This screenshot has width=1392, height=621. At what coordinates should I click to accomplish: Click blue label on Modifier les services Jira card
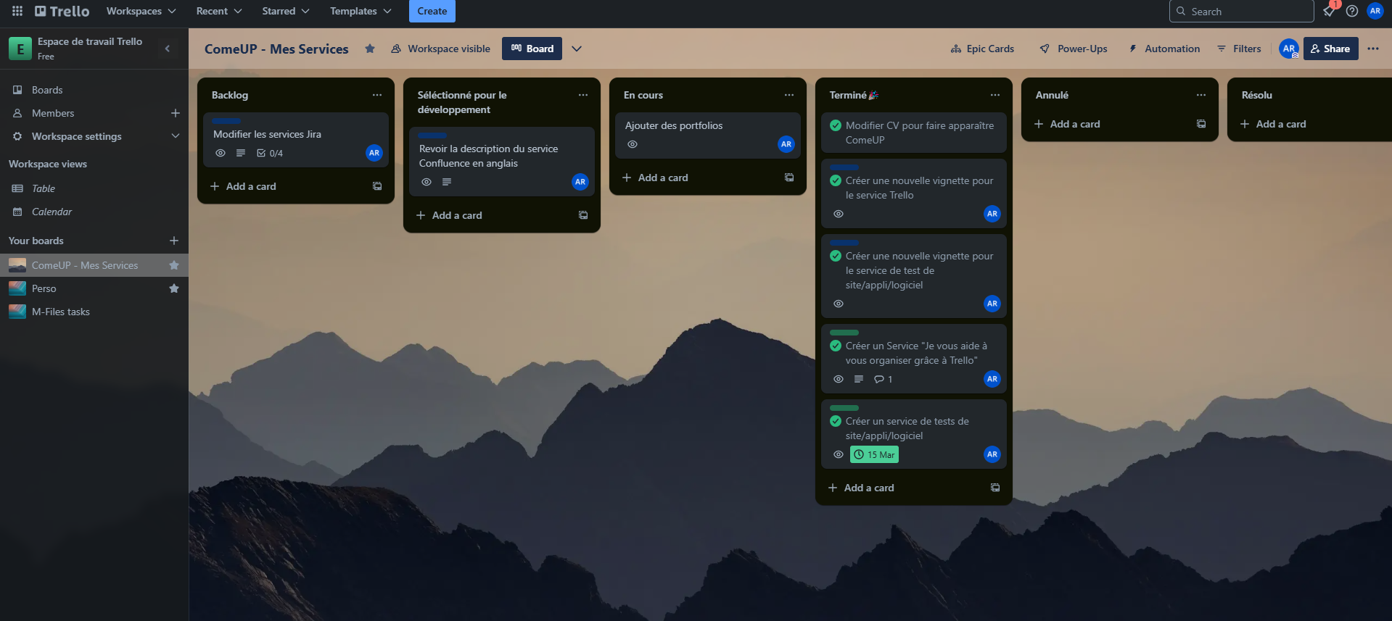click(226, 121)
